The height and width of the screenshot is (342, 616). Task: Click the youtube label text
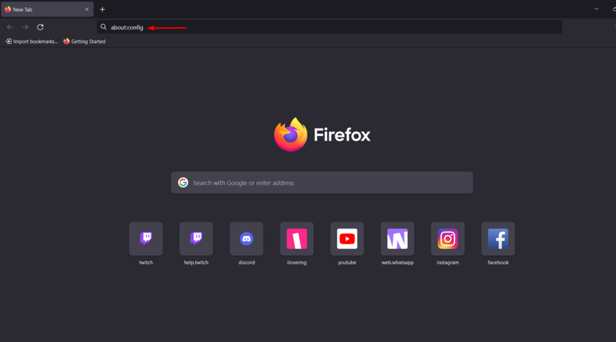point(347,262)
